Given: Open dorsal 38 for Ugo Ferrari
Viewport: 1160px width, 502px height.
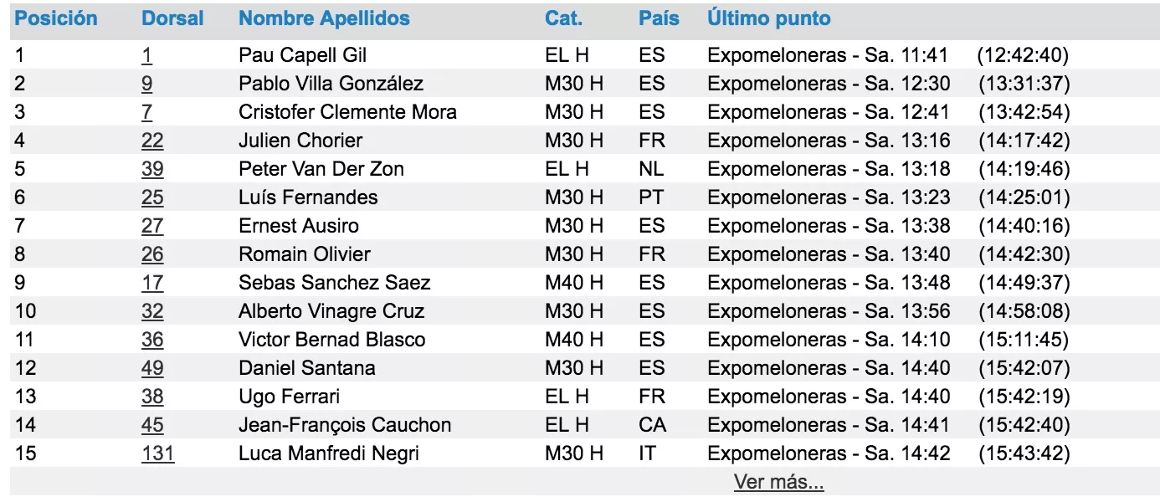Looking at the screenshot, I should click(x=152, y=397).
